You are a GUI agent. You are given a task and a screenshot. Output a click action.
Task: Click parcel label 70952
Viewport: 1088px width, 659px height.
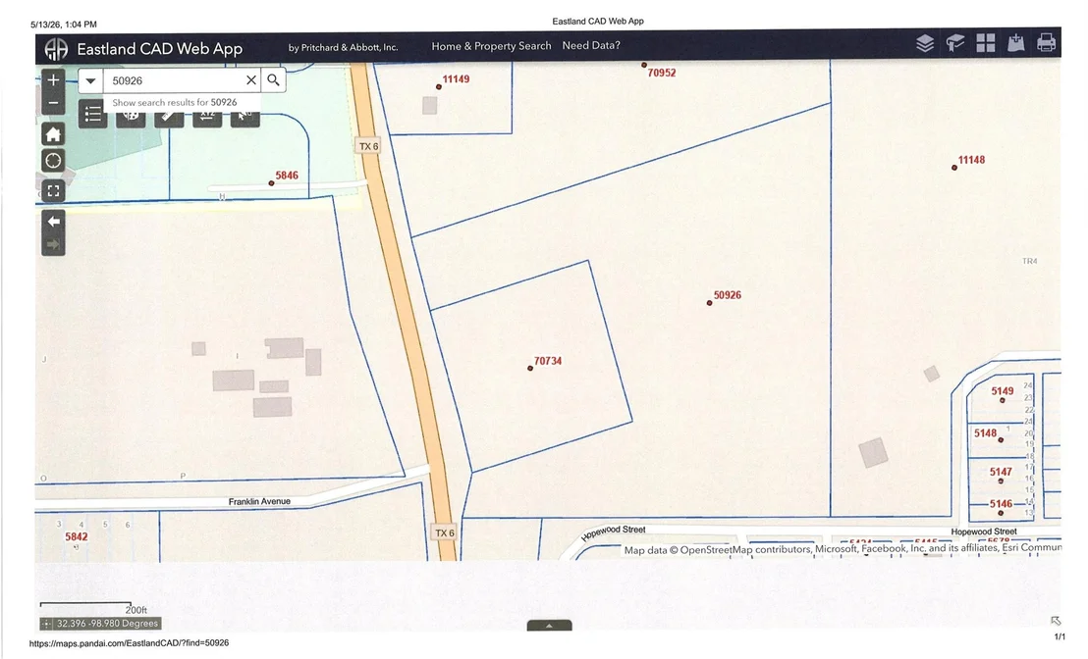[661, 73]
